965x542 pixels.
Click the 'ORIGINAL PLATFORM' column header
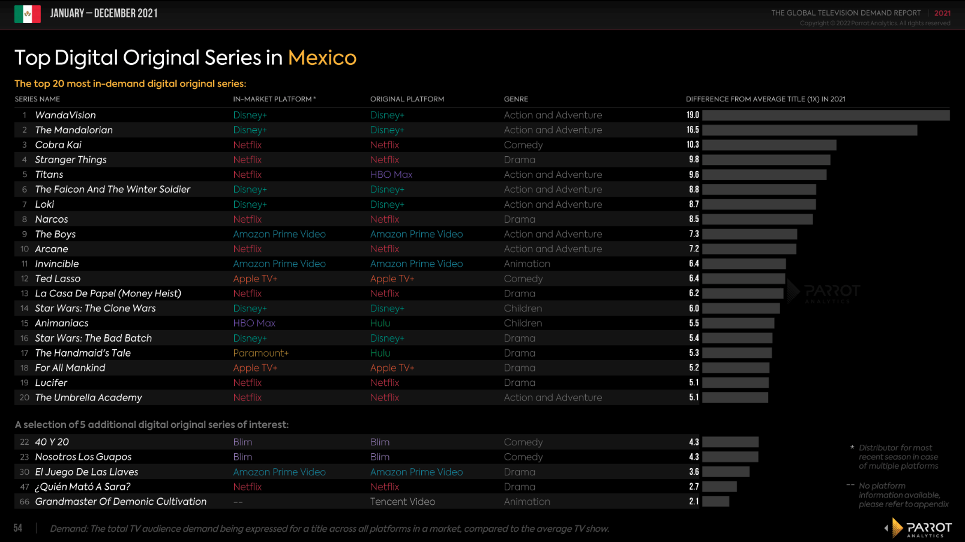coord(407,99)
